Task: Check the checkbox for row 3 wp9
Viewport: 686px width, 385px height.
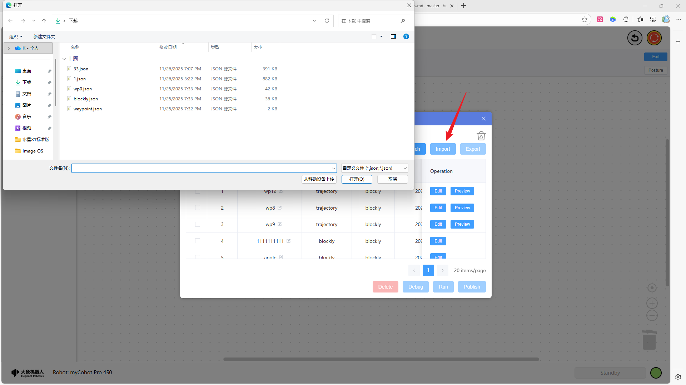Action: pos(198,224)
